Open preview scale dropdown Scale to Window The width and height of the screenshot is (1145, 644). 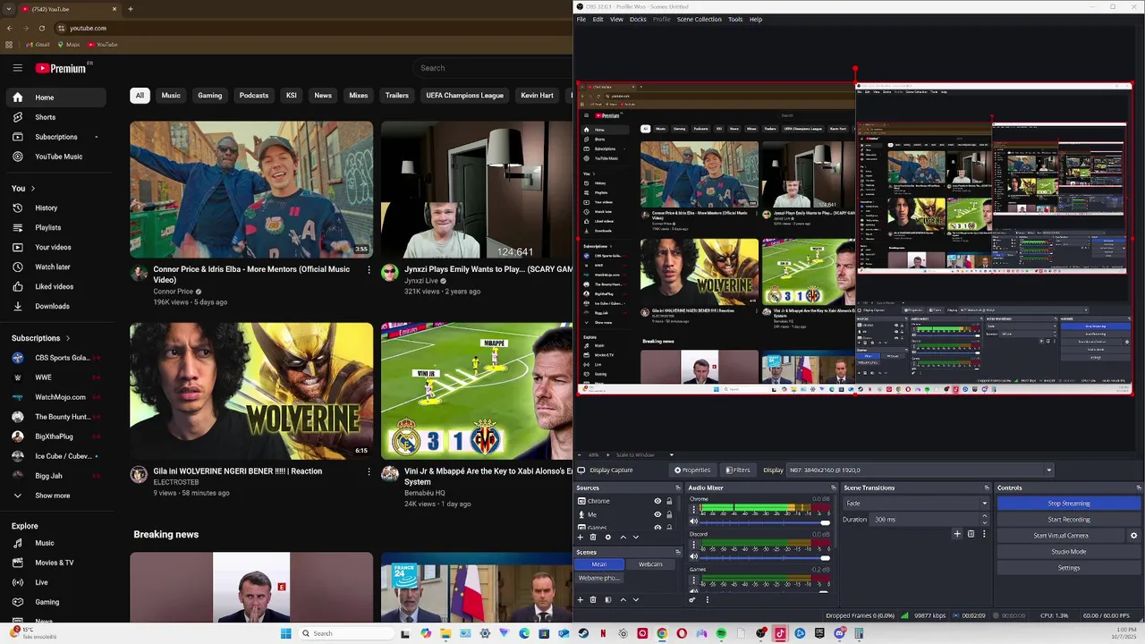click(644, 454)
